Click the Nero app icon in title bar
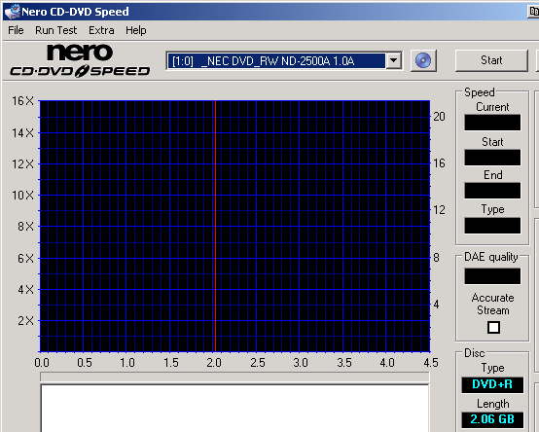 (12, 12)
